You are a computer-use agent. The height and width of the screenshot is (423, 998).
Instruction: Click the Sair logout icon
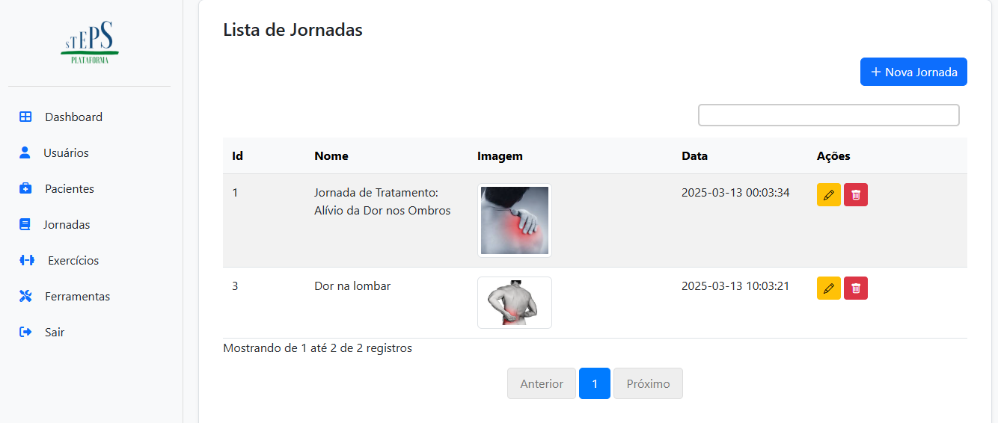(x=25, y=332)
